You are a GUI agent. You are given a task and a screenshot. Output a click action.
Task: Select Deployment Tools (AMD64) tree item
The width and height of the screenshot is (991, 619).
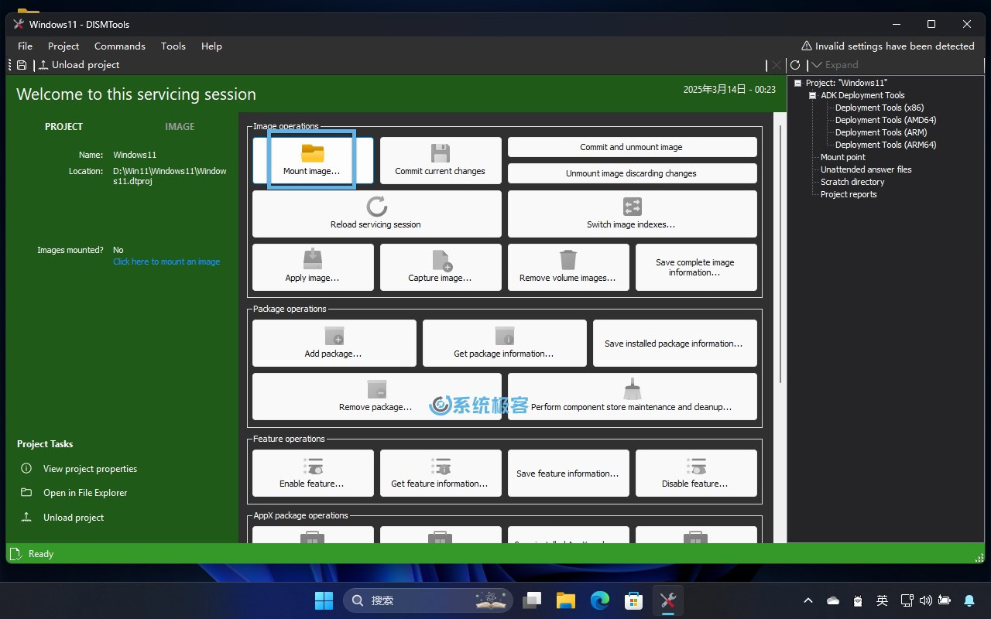(886, 120)
